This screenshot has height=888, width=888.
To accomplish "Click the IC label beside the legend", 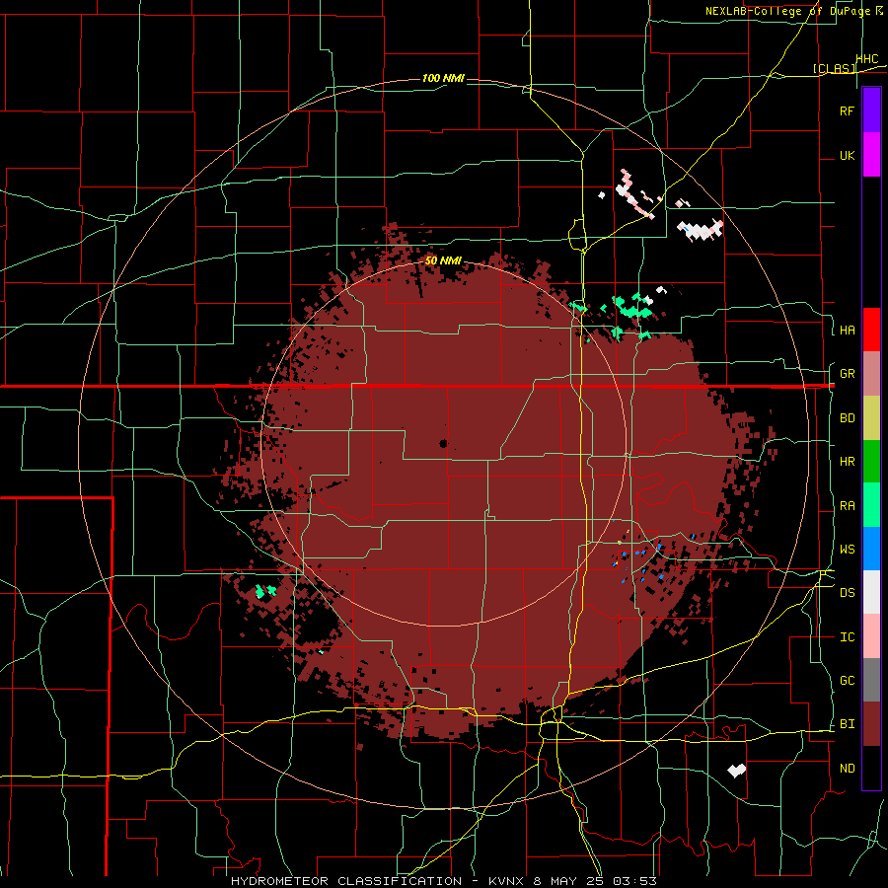I will pyautogui.click(x=847, y=637).
